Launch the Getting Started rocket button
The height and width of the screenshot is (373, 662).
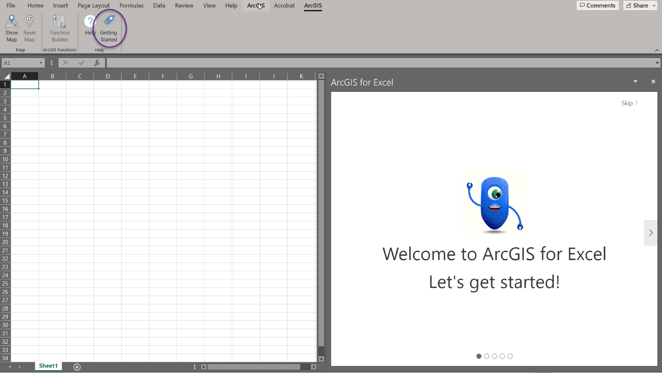(109, 28)
